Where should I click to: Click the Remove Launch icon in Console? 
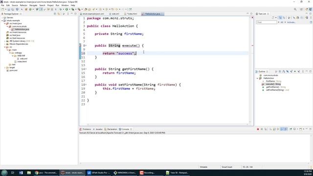tap(262, 129)
